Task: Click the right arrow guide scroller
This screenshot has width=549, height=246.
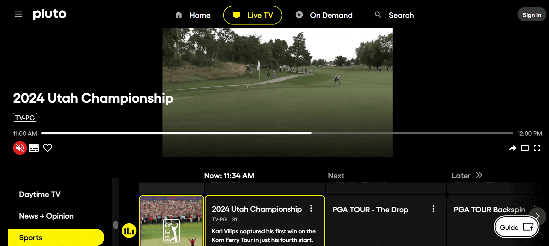Action: tap(537, 216)
